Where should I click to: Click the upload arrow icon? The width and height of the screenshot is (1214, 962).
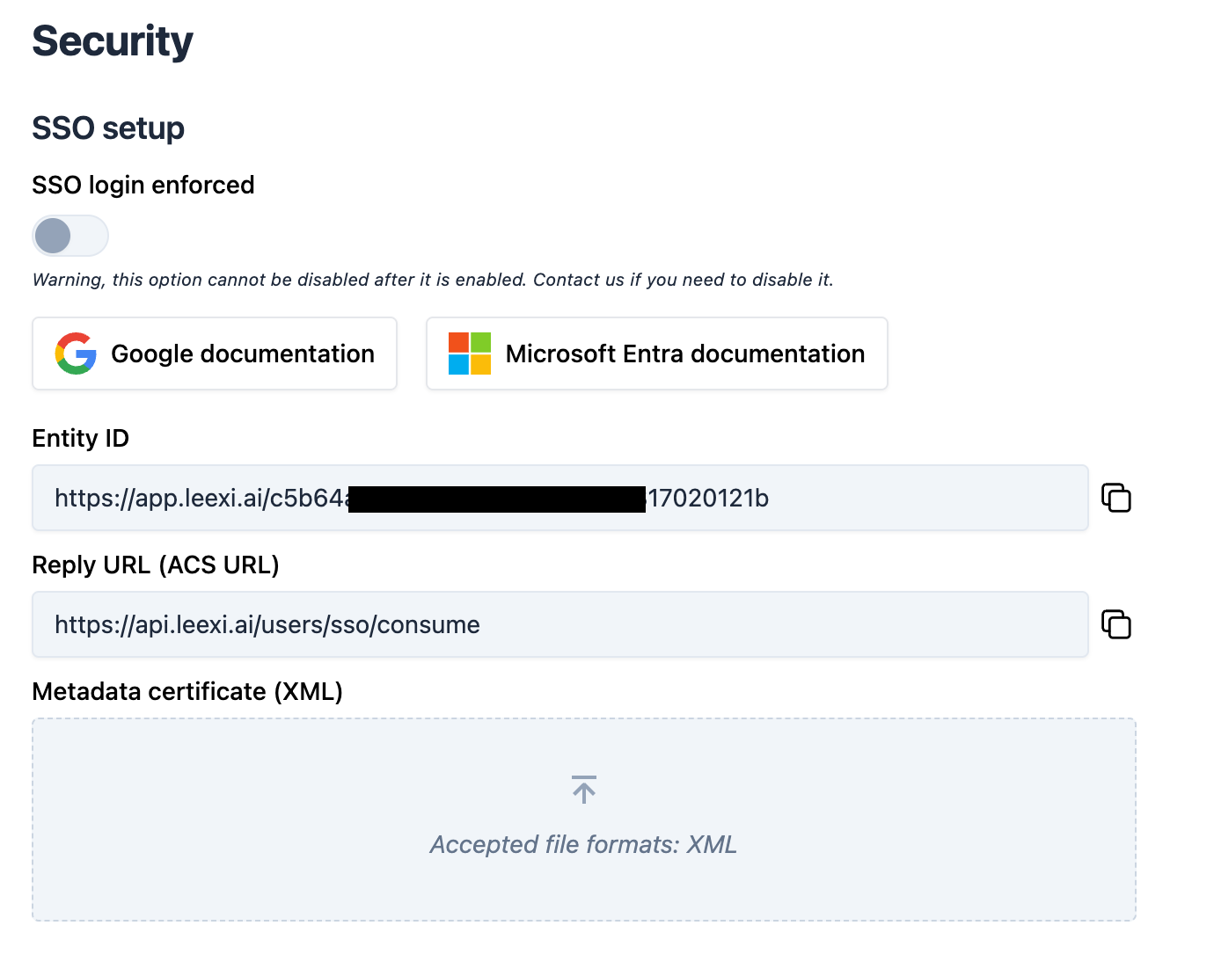[583, 790]
